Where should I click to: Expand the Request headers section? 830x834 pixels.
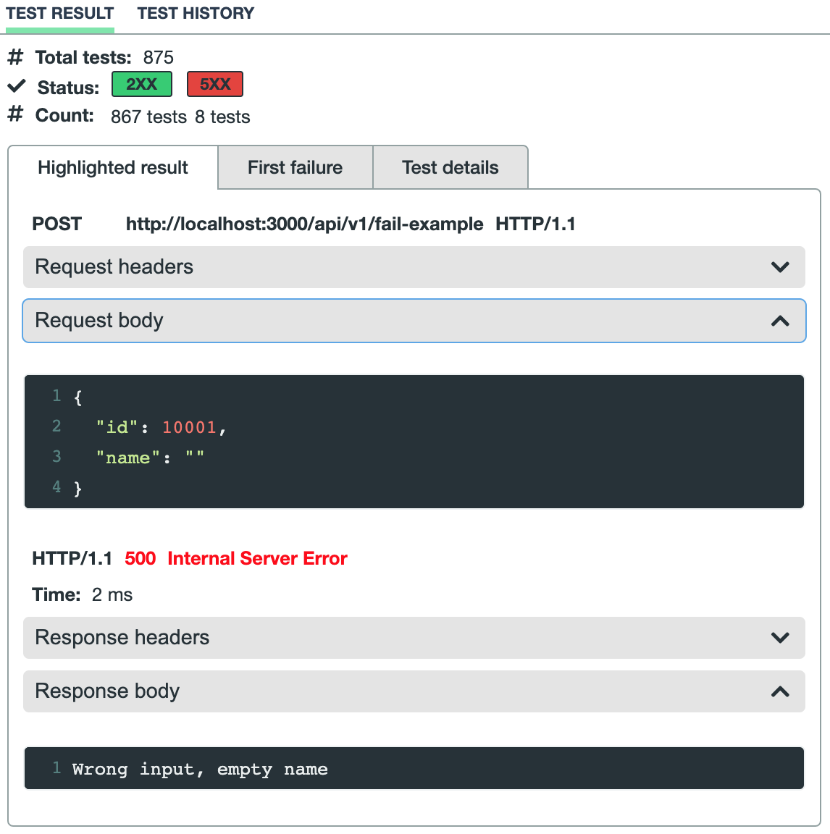pyautogui.click(x=414, y=266)
